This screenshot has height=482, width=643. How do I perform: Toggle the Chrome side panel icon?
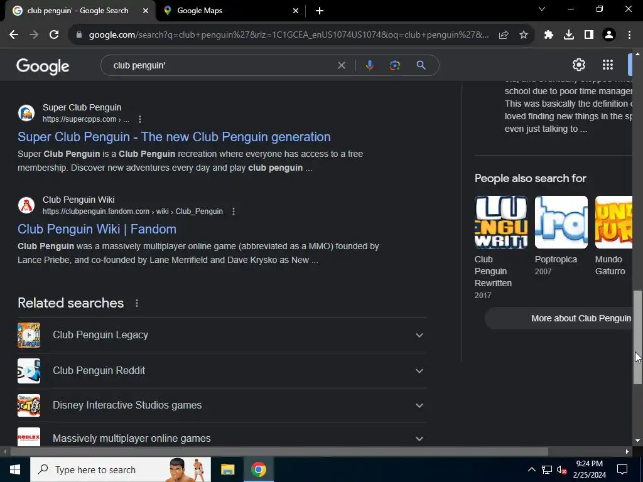[x=589, y=35]
